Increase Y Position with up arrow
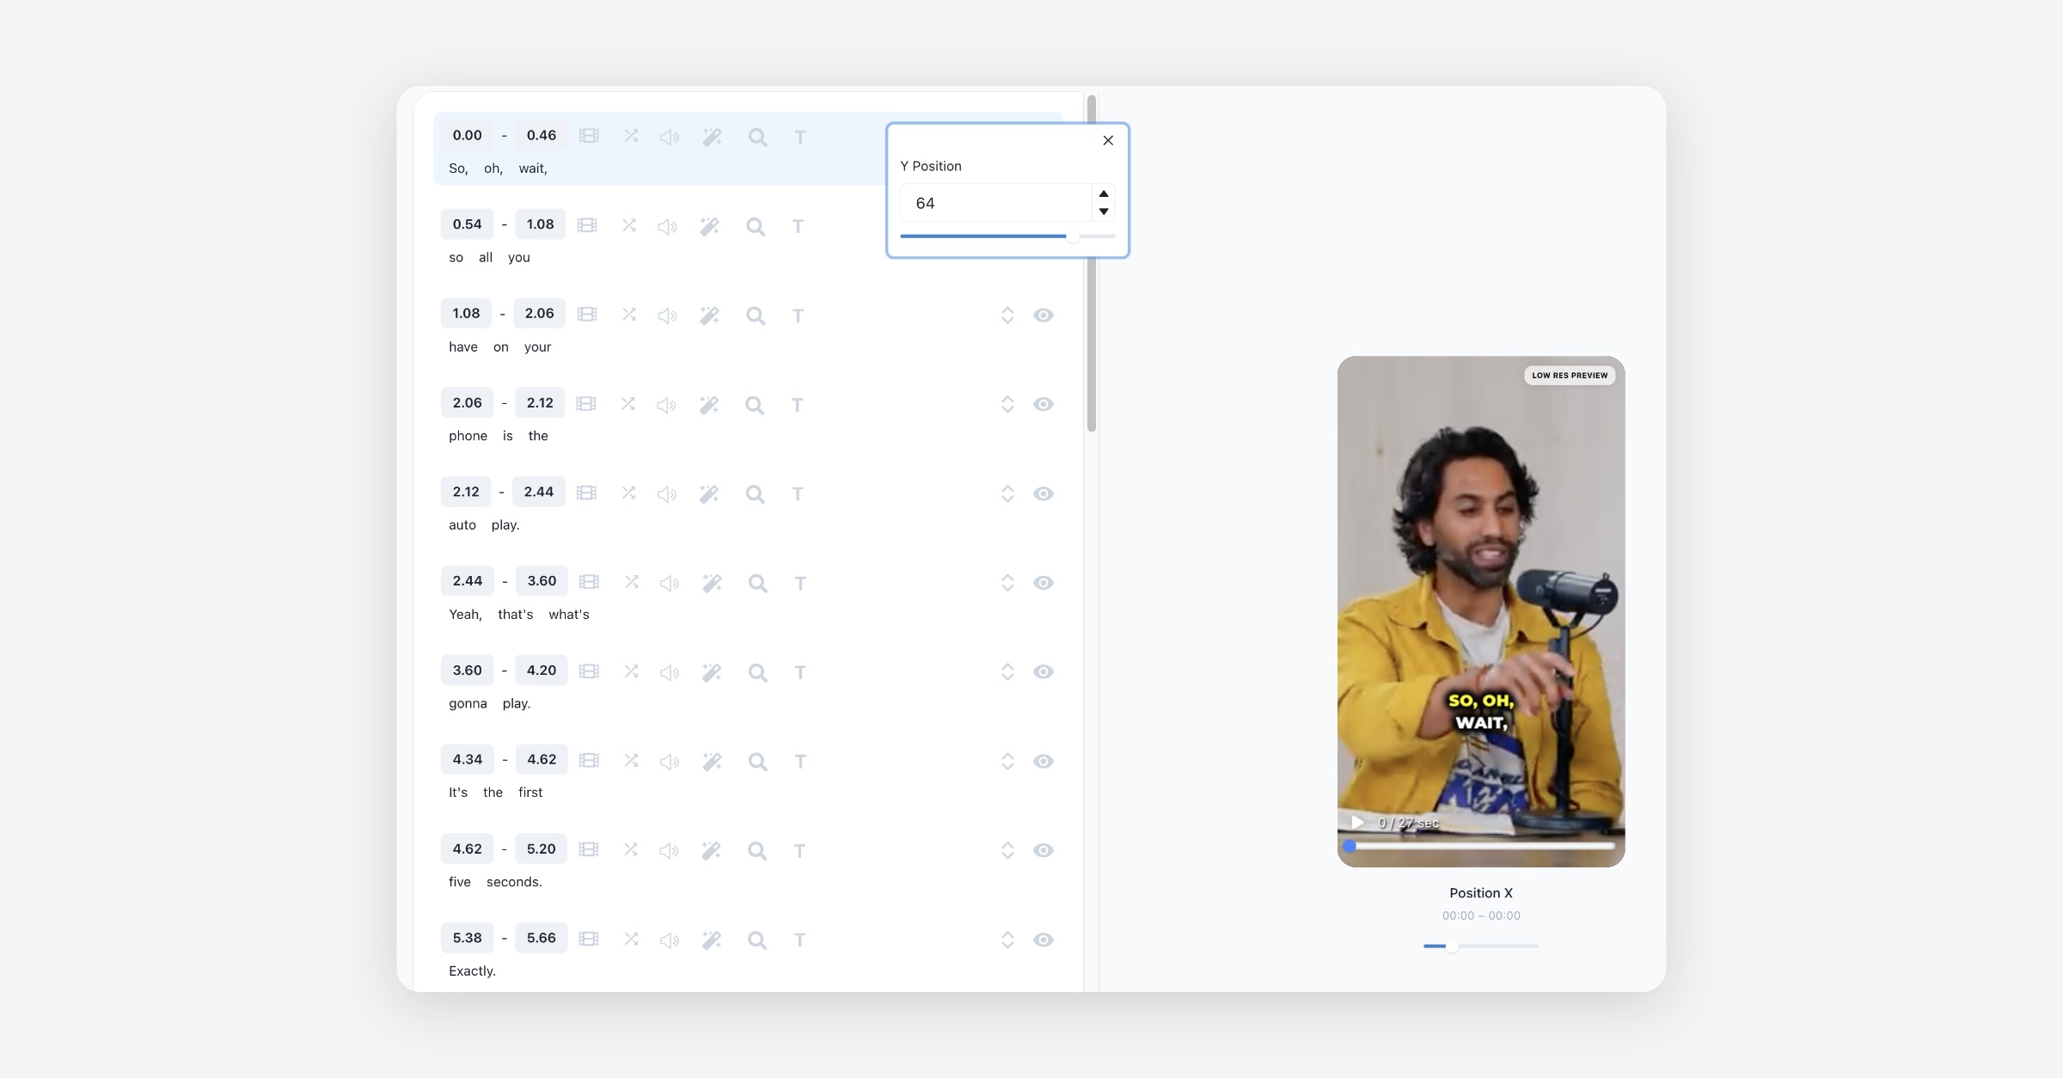Screen dimensions: 2063x1078 [x=1104, y=193]
